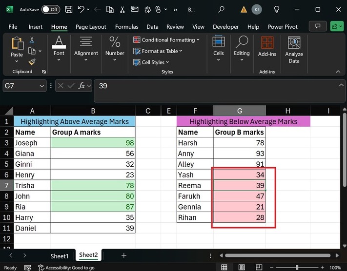Click the yellow warning triangle icon

tap(244, 9)
